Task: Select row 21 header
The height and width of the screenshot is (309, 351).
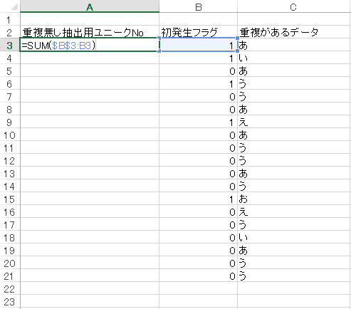Action: 10,276
